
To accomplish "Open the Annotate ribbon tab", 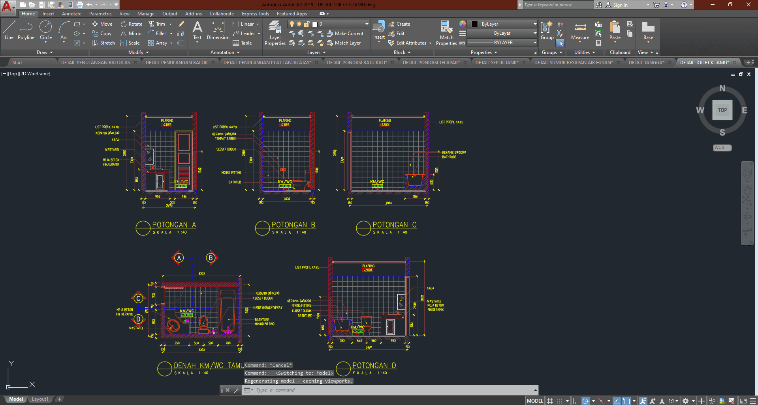I will click(71, 14).
